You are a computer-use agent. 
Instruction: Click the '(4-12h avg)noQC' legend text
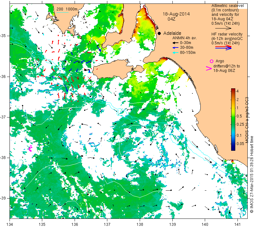pos(227,38)
